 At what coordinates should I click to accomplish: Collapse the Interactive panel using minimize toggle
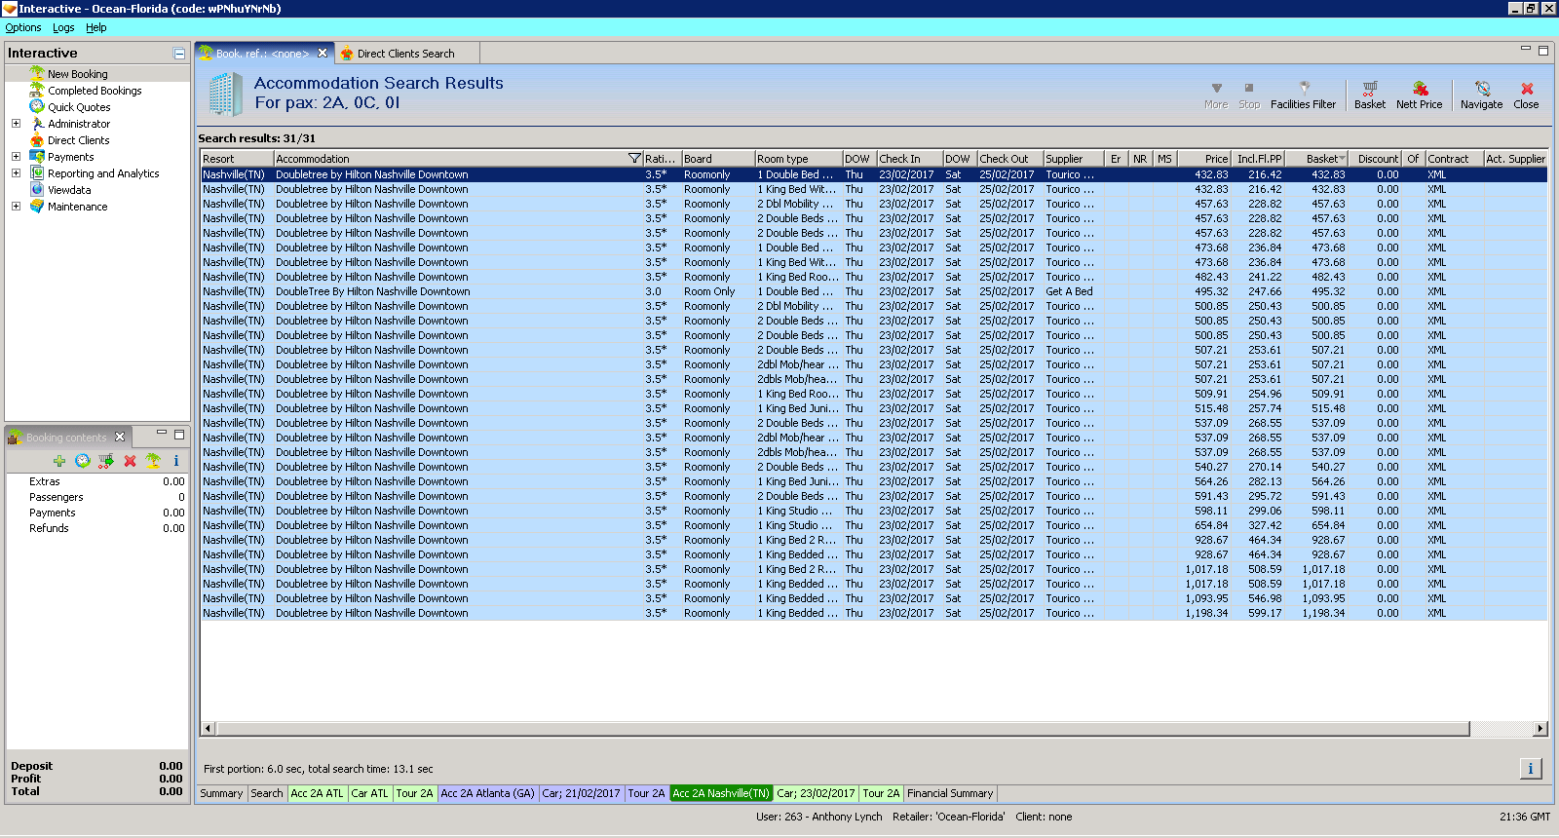(179, 54)
